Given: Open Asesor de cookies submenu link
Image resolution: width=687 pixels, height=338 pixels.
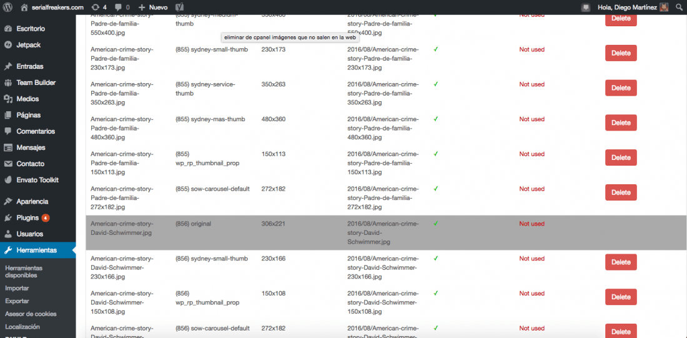Looking at the screenshot, I should (x=31, y=314).
